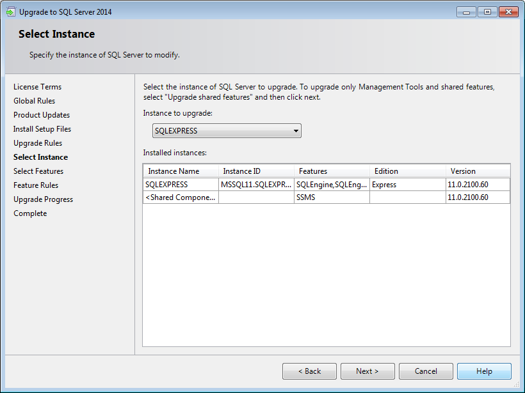The image size is (525, 393).
Task: Click the SSMS features cell
Action: click(332, 197)
